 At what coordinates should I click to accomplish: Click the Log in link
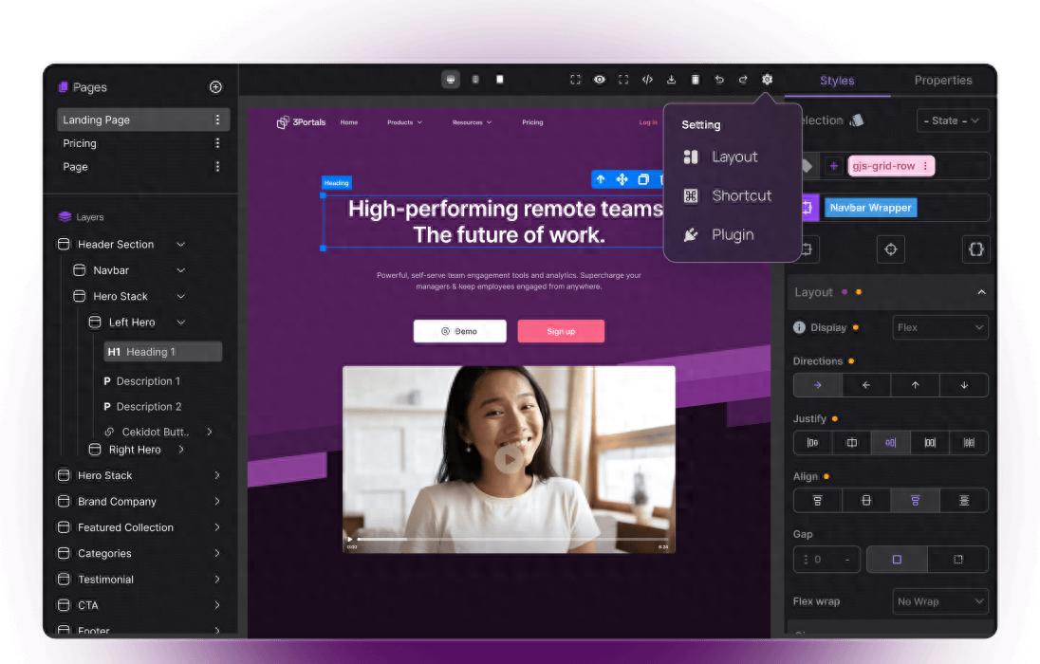point(648,122)
